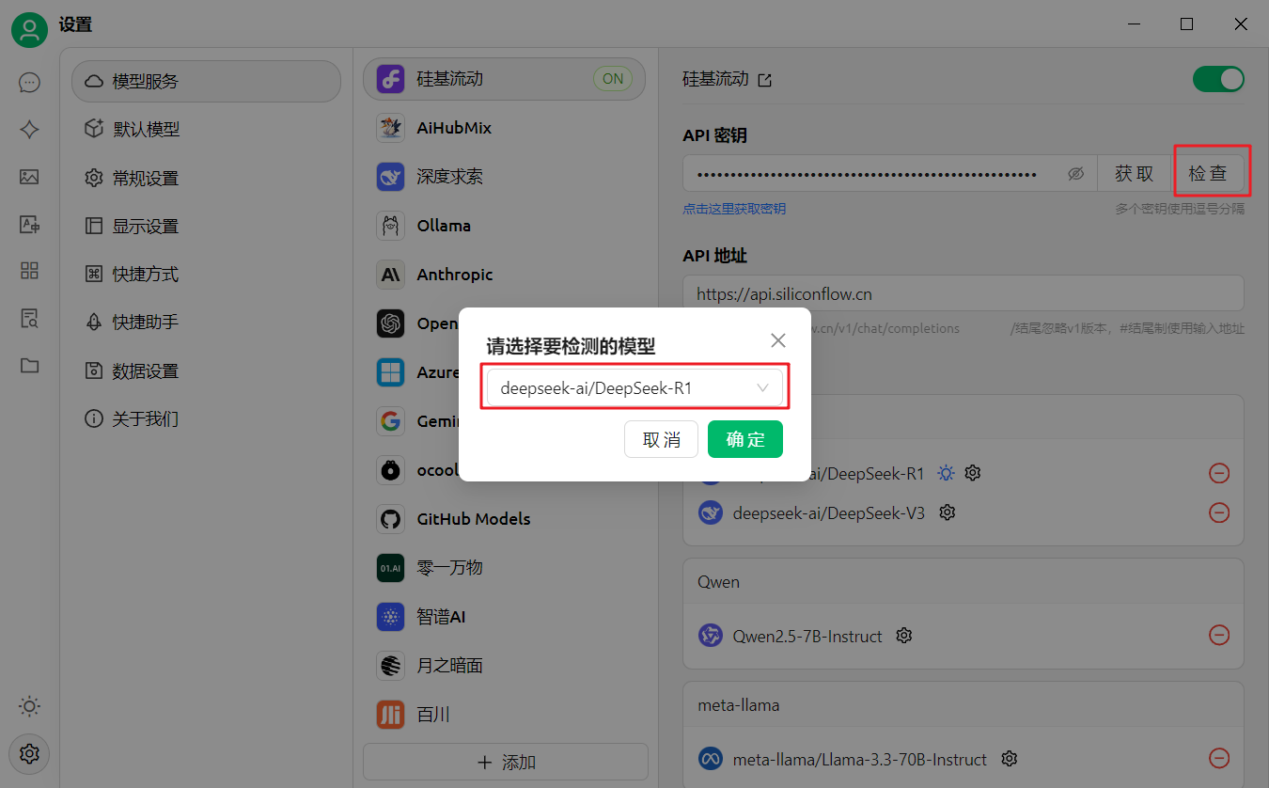Remove Llama-3.3-70B-Instruct with minus icon
The height and width of the screenshot is (788, 1269).
tap(1219, 758)
